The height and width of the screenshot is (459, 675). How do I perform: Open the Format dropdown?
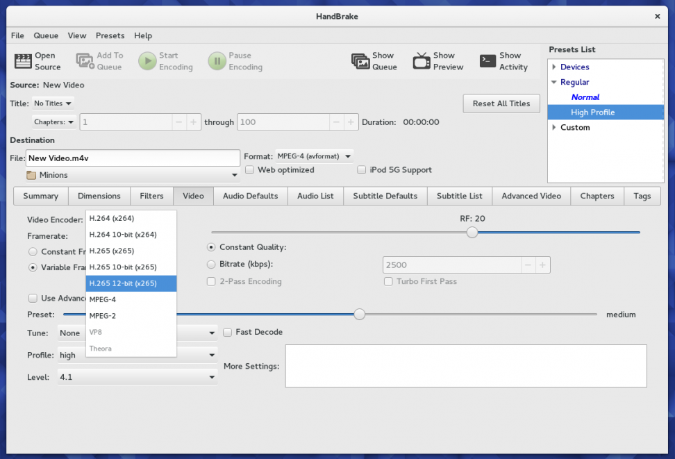(x=314, y=156)
